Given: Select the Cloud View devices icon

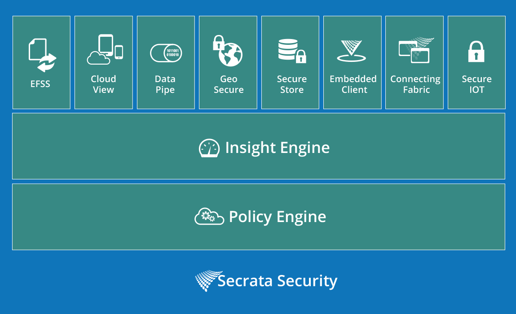Looking at the screenshot, I should click(x=105, y=49).
